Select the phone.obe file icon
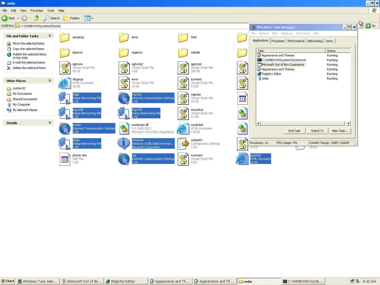Image resolution: width=380 pixels, height=285 pixels. [x=65, y=159]
